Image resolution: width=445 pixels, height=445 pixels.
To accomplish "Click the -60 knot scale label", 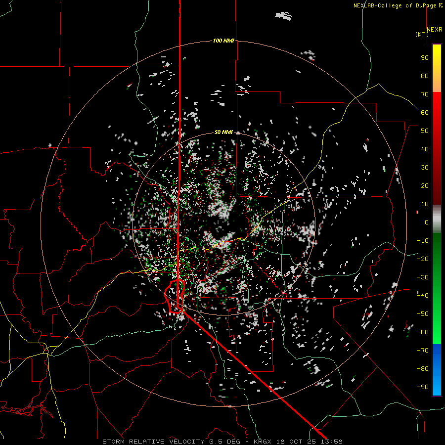I will click(x=423, y=332).
